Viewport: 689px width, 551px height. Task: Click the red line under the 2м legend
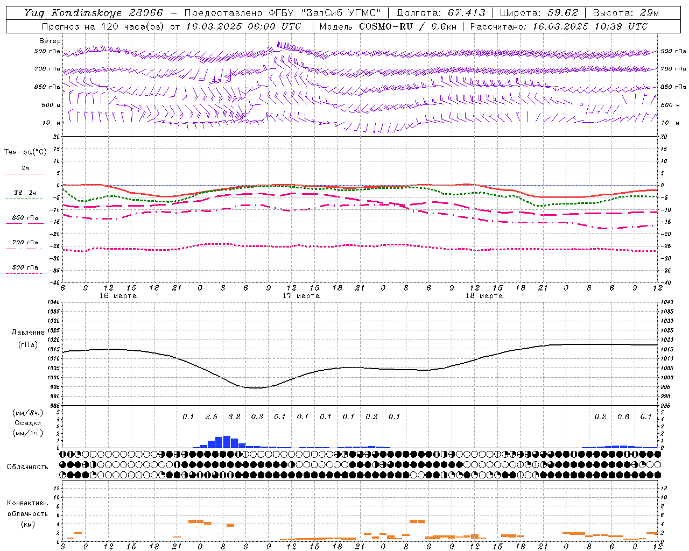(25, 174)
